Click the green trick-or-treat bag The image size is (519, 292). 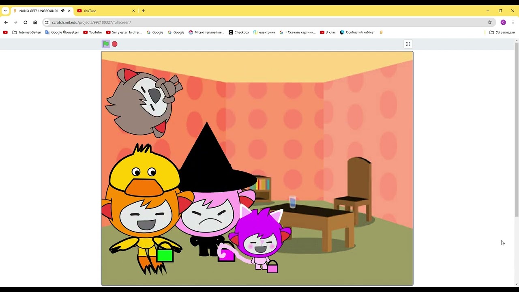(165, 253)
